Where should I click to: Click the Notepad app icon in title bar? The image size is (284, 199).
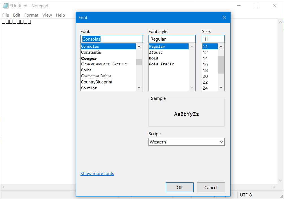[6, 6]
